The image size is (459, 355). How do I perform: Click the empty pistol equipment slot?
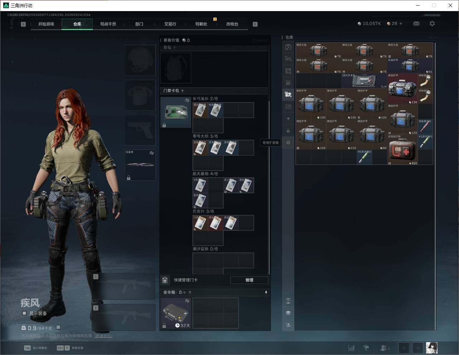click(x=140, y=130)
